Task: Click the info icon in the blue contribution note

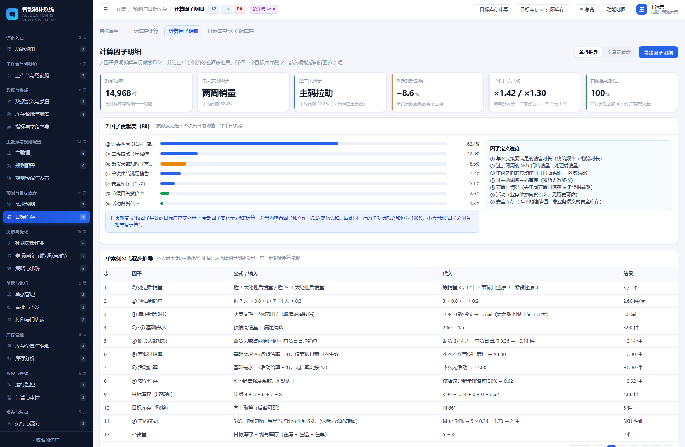Action: pos(111,218)
